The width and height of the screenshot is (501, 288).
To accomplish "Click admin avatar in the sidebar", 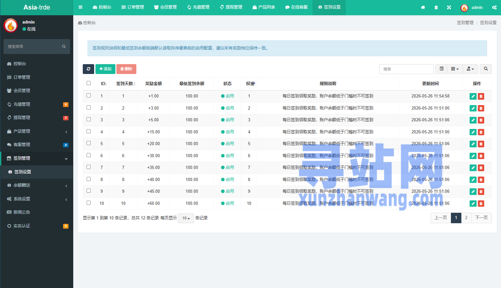I will 11,25.
